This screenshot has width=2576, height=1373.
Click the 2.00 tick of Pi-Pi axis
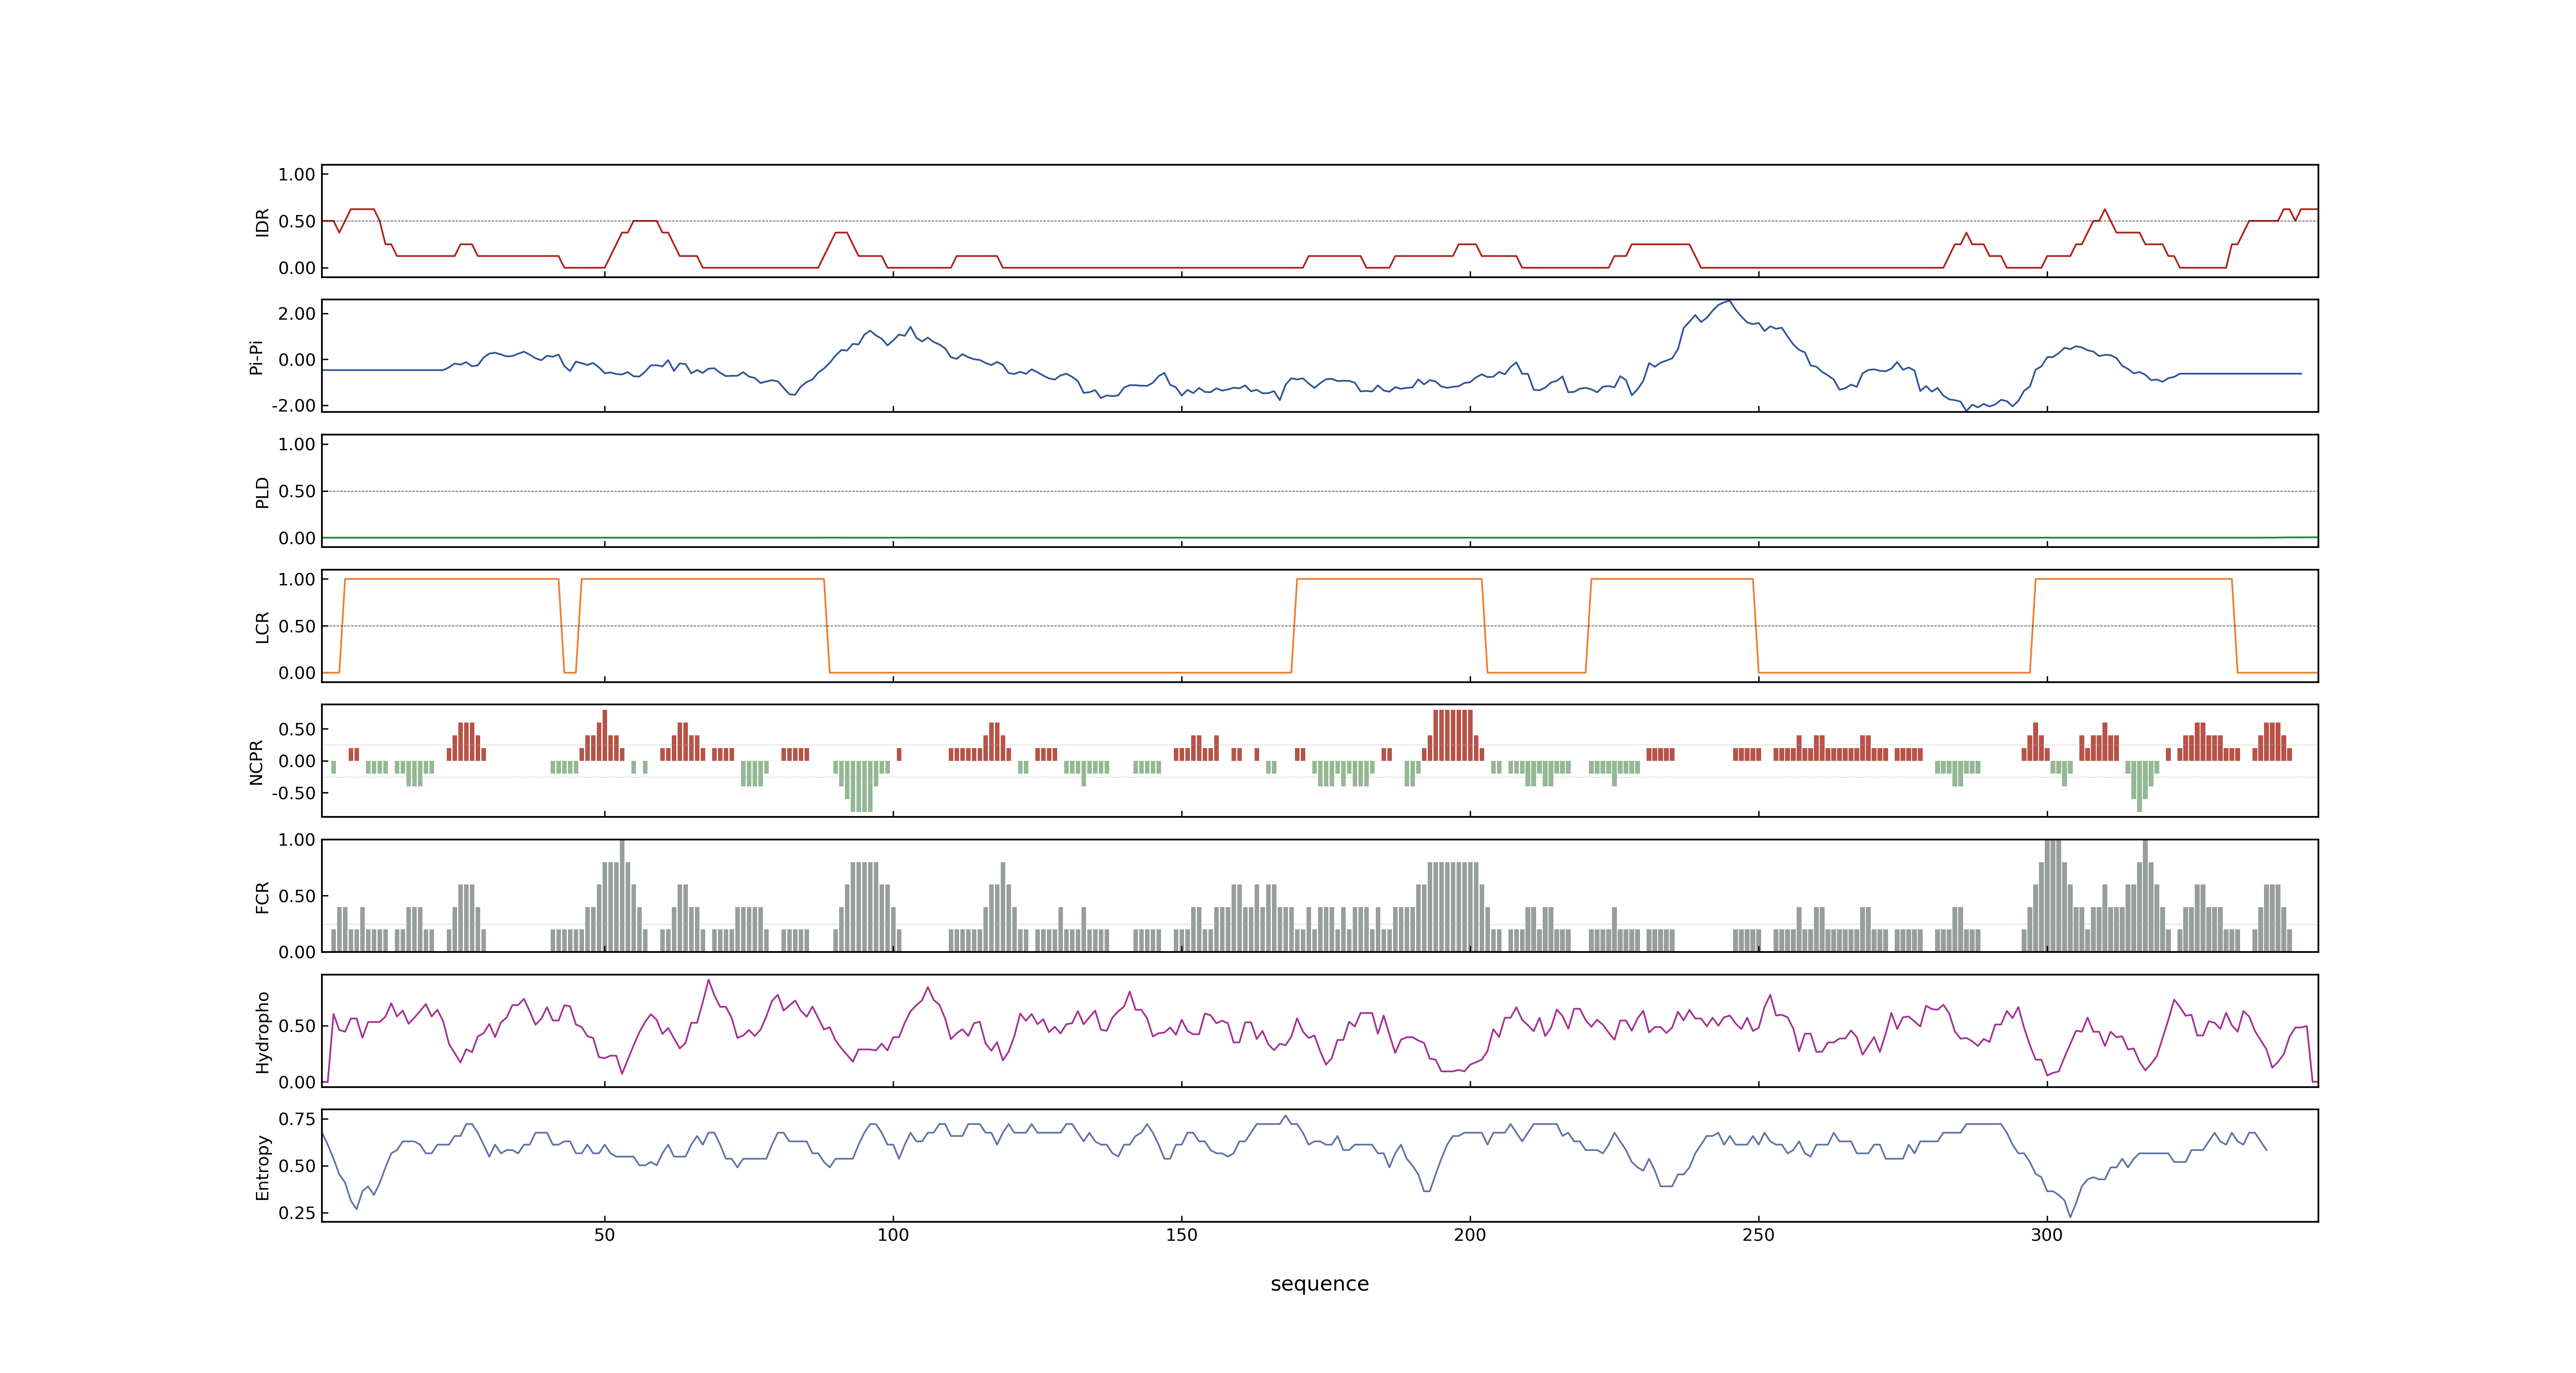coord(297,314)
